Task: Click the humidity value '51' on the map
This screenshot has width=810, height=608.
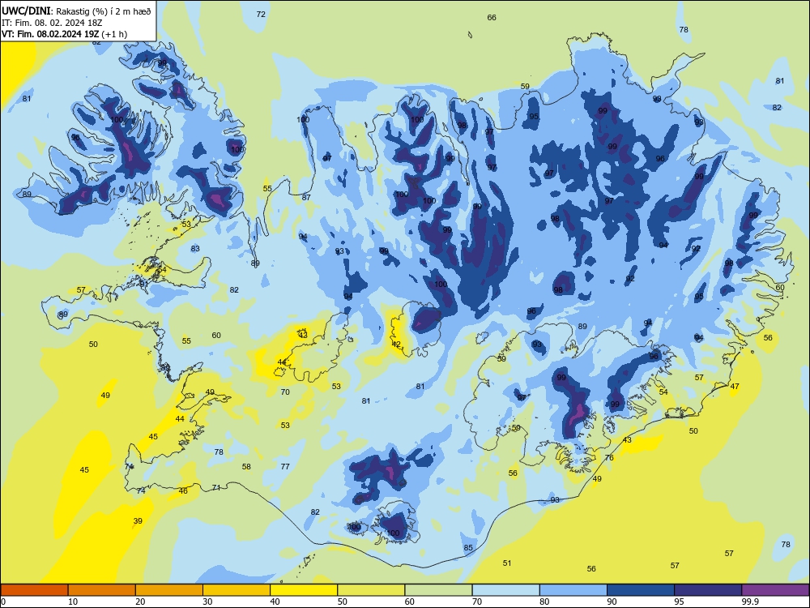Action: coord(507,563)
